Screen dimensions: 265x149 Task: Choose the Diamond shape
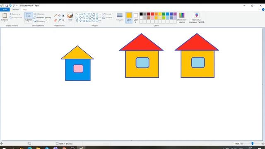[x=80, y=17]
